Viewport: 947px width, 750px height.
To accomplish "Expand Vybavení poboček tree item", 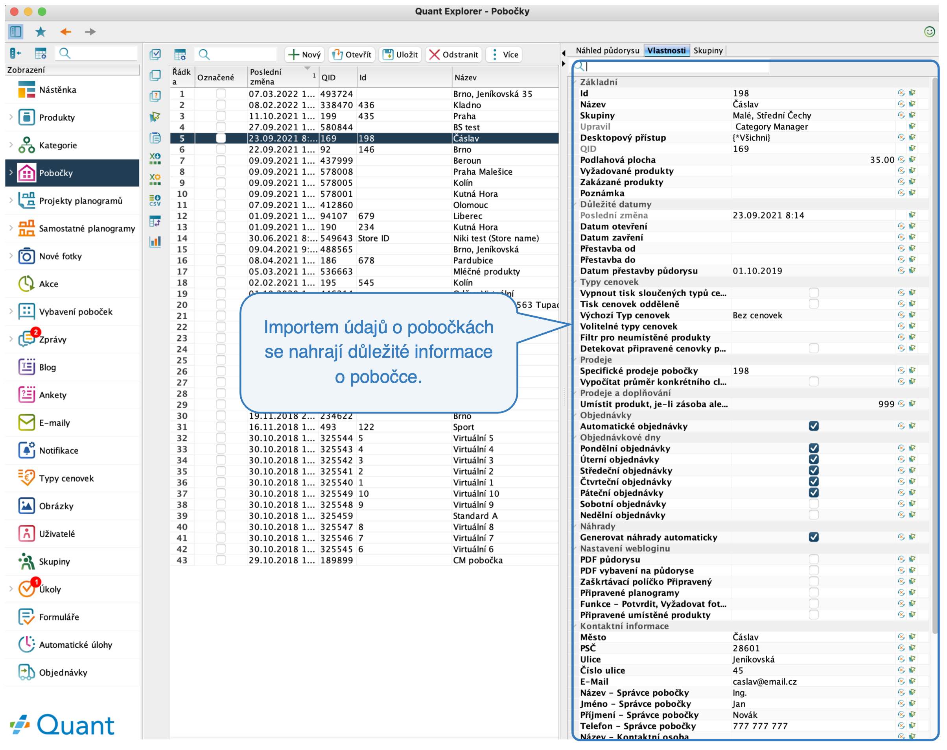I will 11,311.
